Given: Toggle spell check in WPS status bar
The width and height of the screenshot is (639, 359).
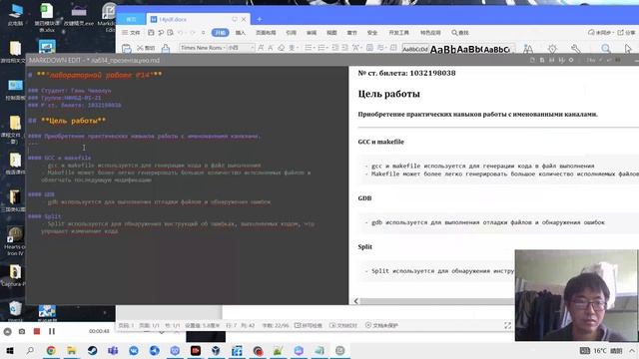Looking at the screenshot, I should coord(309,326).
